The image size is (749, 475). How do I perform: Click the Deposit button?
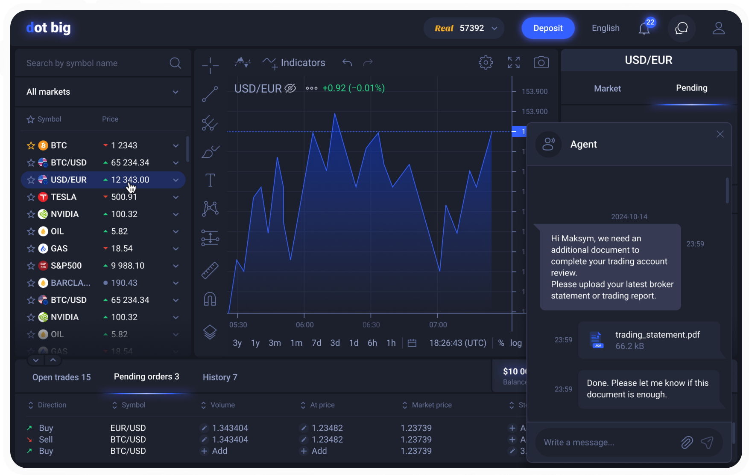click(548, 28)
